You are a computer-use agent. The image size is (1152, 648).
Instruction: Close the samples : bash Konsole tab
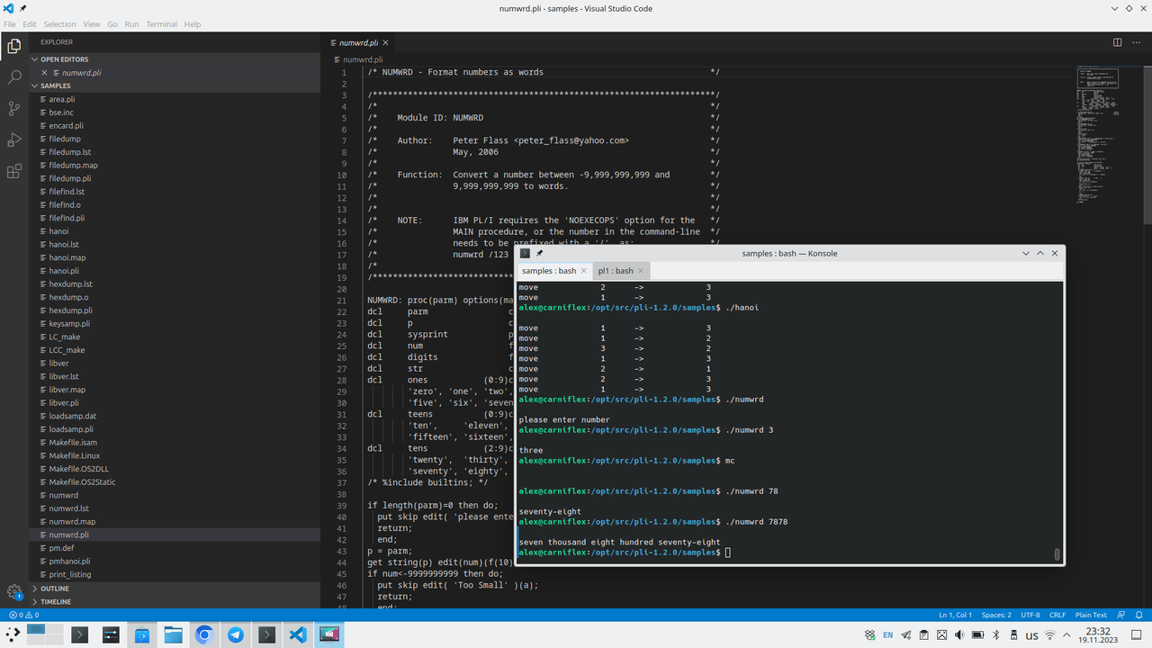[584, 271]
